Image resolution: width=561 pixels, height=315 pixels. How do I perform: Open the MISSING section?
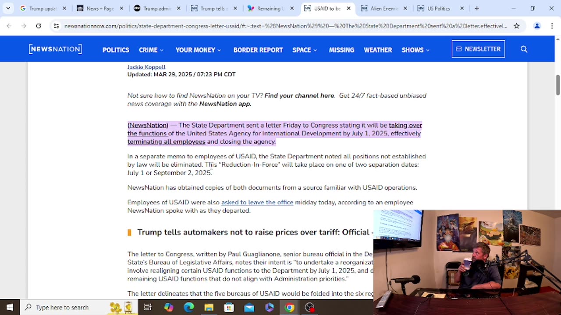pos(341,50)
